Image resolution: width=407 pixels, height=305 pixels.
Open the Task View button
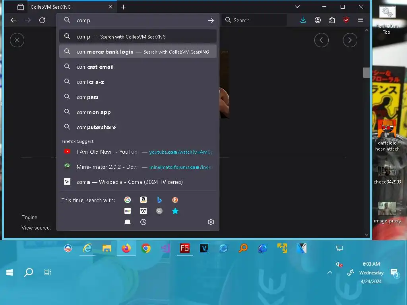coord(48,272)
